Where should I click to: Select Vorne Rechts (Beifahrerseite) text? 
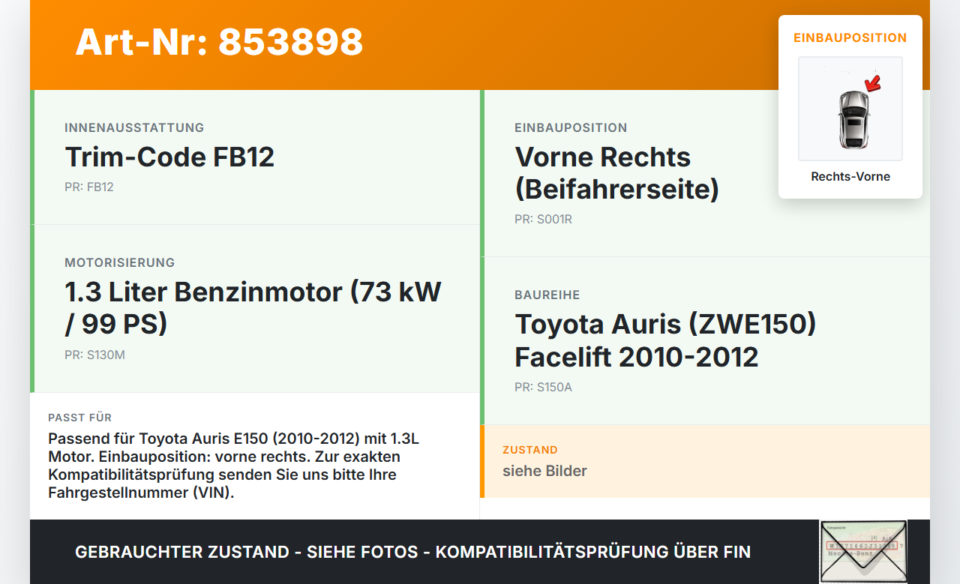click(x=616, y=172)
